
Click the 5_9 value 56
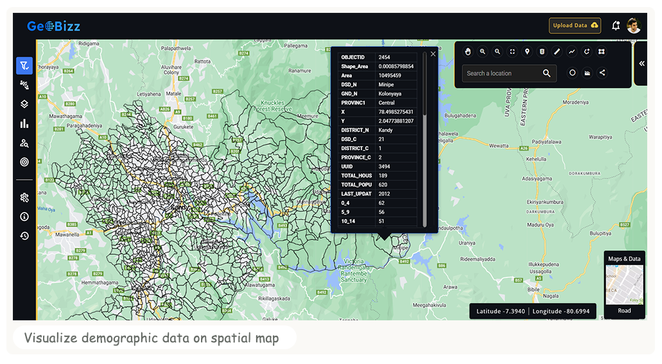[381, 212]
